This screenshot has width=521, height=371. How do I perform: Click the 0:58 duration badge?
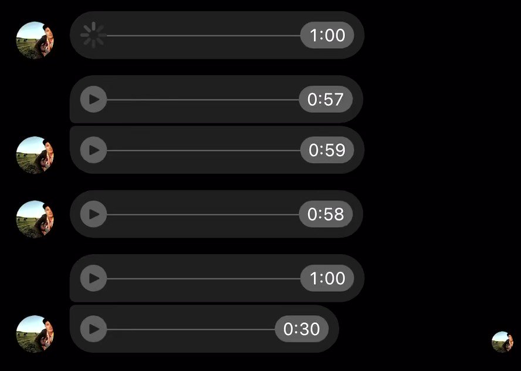[326, 214]
